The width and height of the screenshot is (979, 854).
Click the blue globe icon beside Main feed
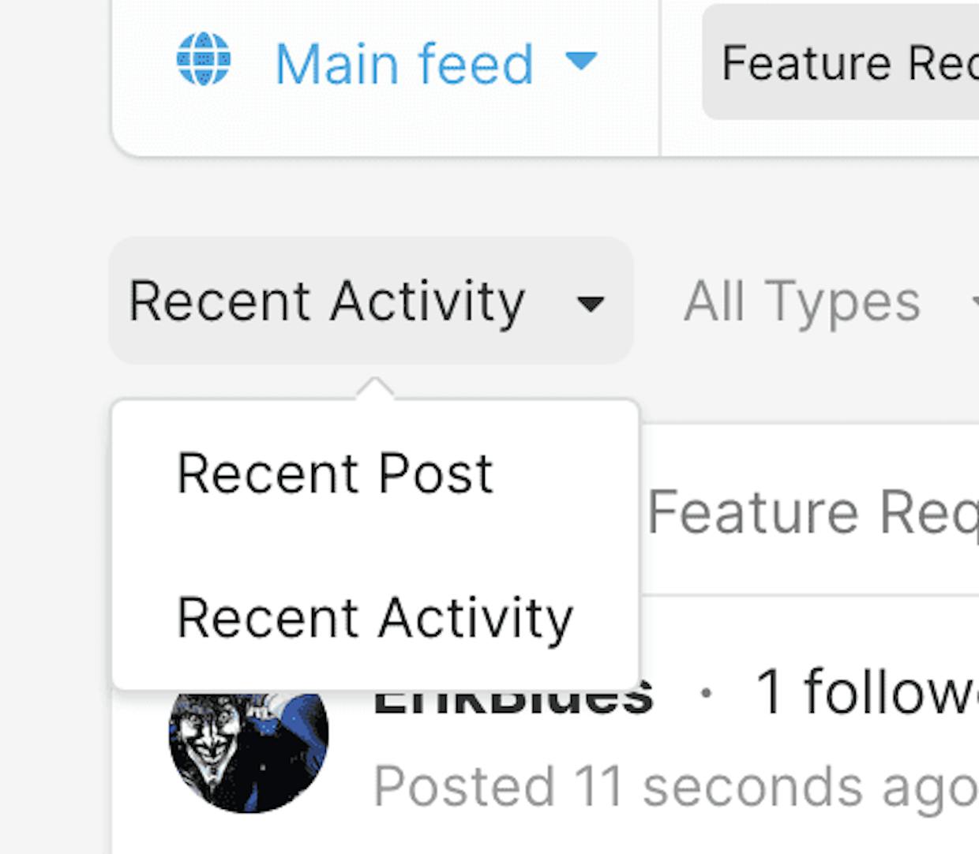pos(204,59)
